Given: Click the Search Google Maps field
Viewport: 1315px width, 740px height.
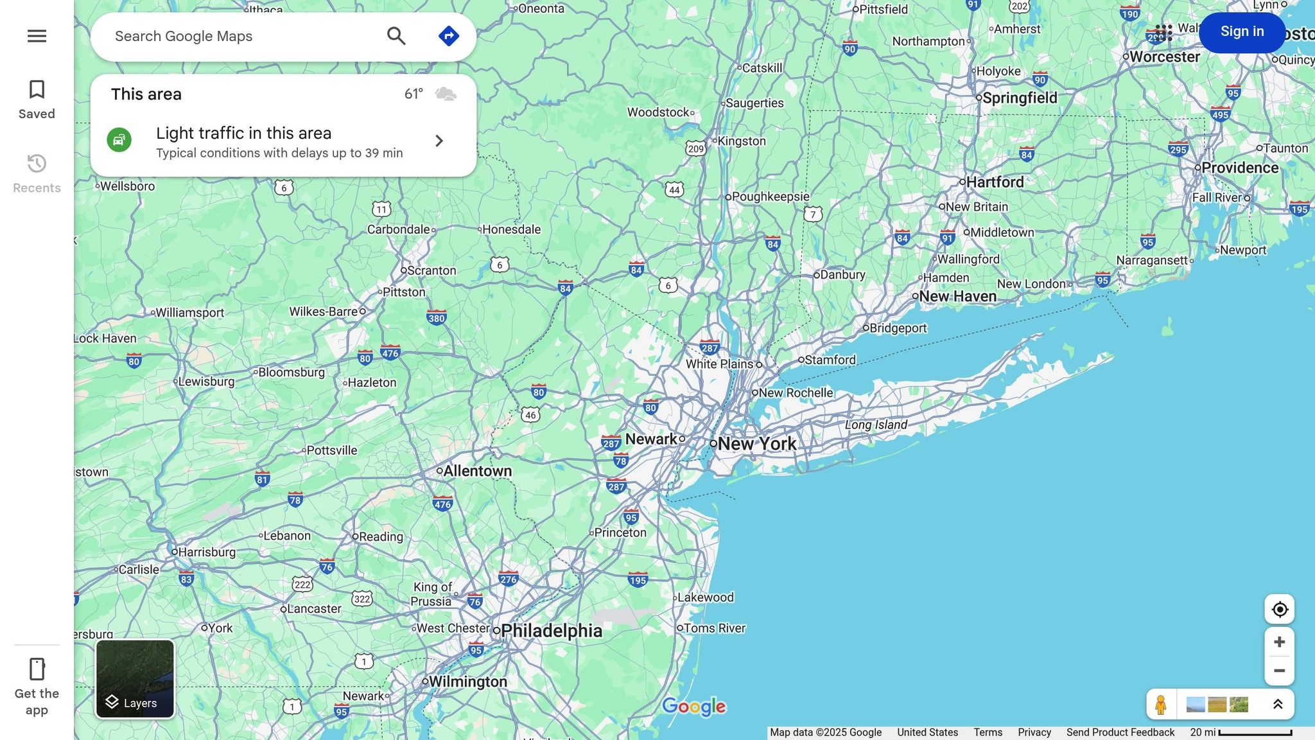Looking at the screenshot, I should [244, 37].
